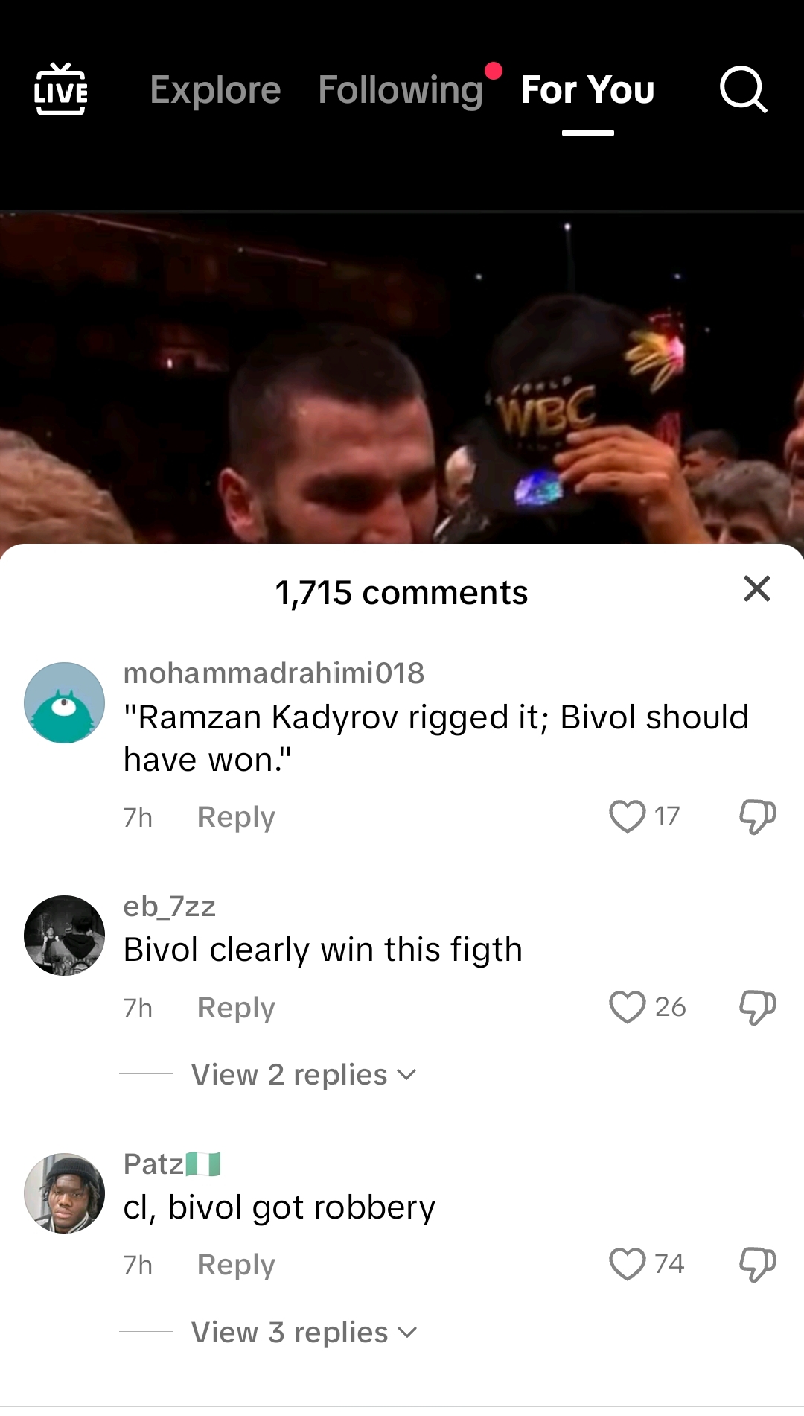Like mohammadrahimi018's comment with heart
Viewport: 804px width, 1416px height.
[628, 816]
